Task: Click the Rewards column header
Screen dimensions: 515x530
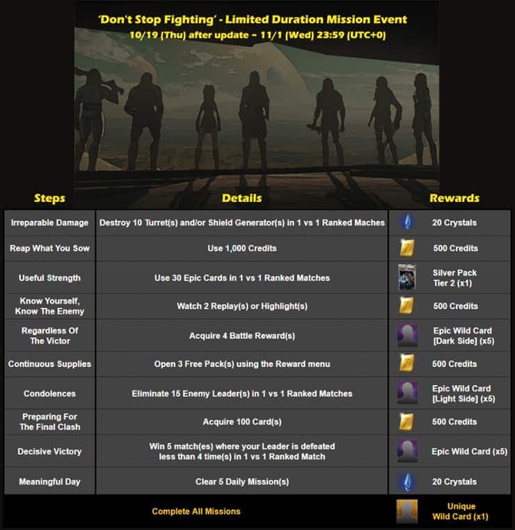Action: [454, 198]
